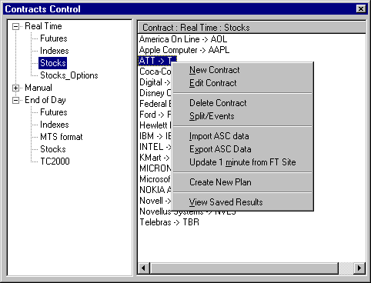The height and width of the screenshot is (283, 371).
Task: Open Split/Events from context menu
Action: click(242, 116)
